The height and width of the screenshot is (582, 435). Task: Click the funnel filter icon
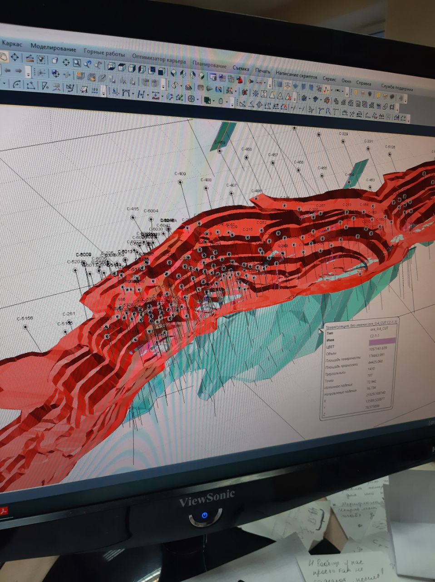(x=41, y=60)
